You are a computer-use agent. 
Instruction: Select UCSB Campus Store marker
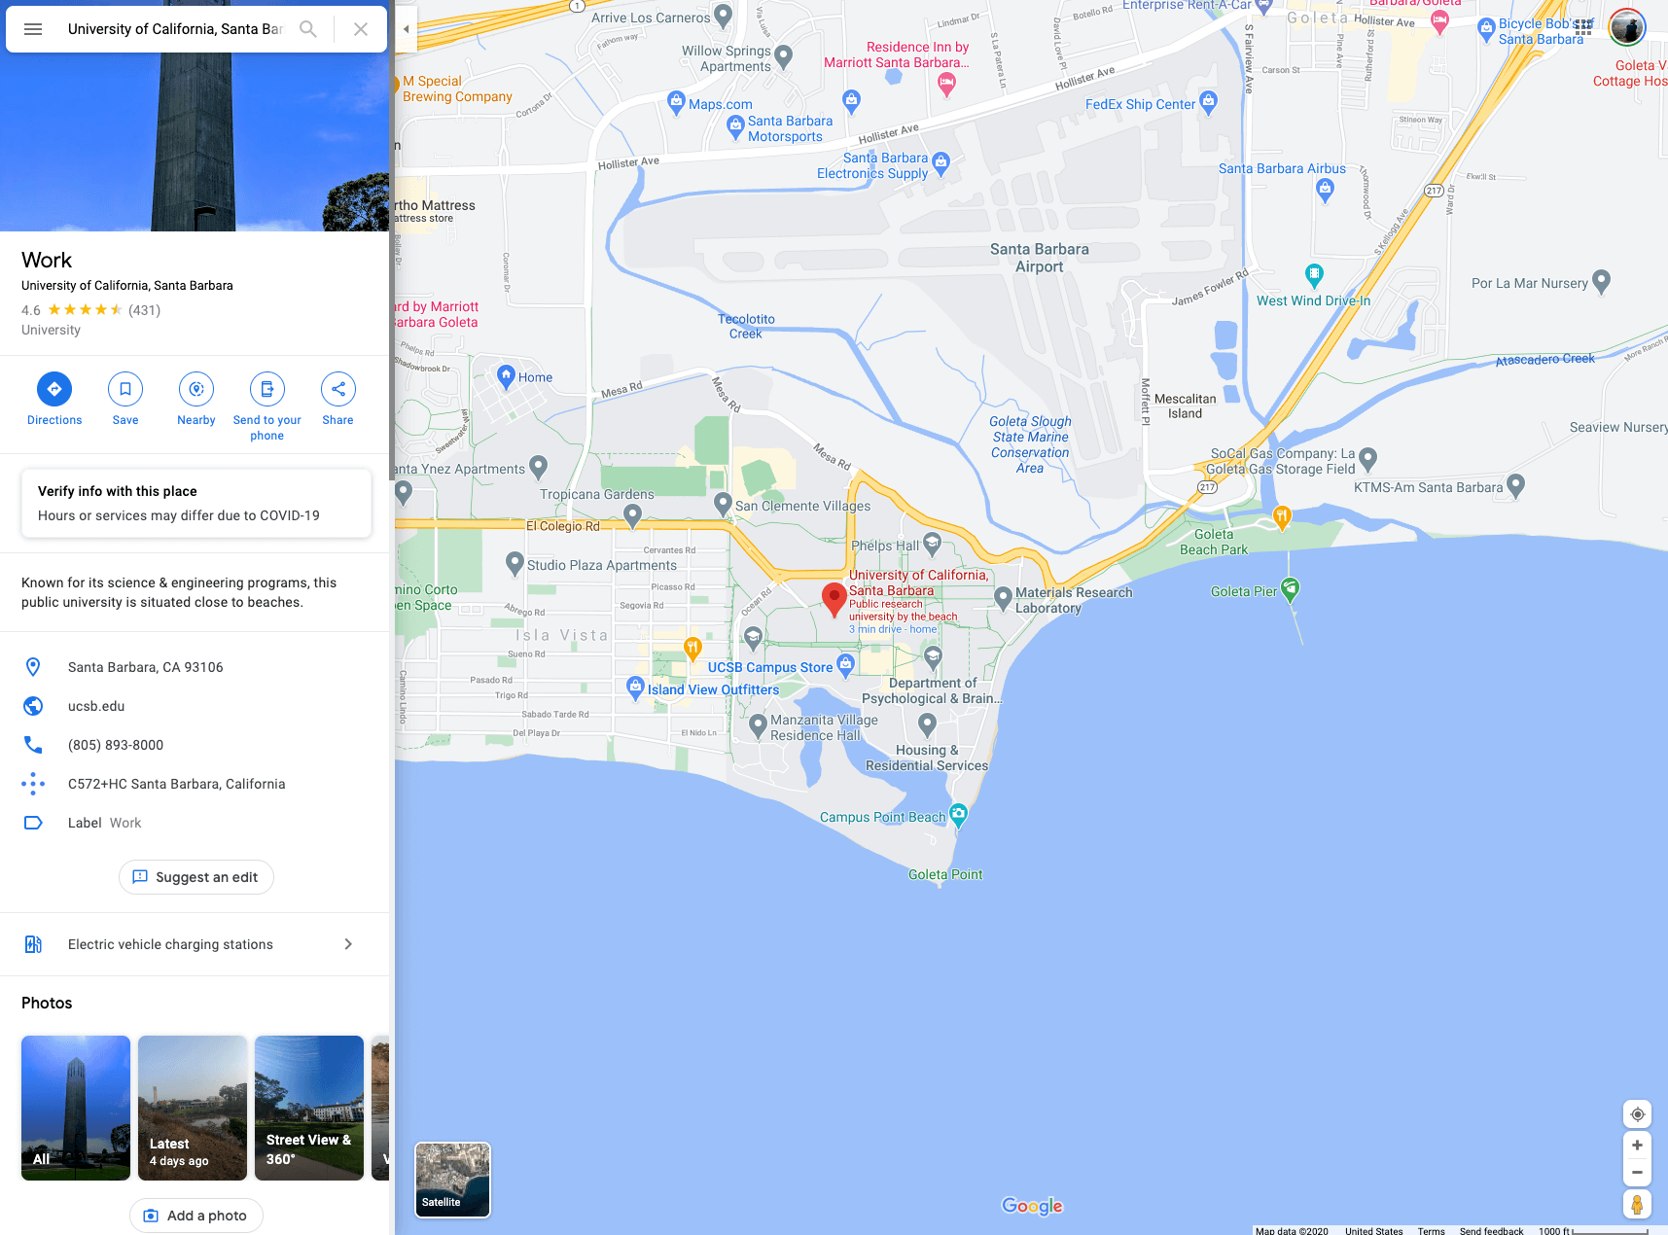point(845,665)
